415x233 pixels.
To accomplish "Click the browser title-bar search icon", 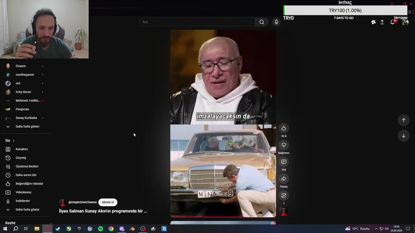I will pos(392,4).
